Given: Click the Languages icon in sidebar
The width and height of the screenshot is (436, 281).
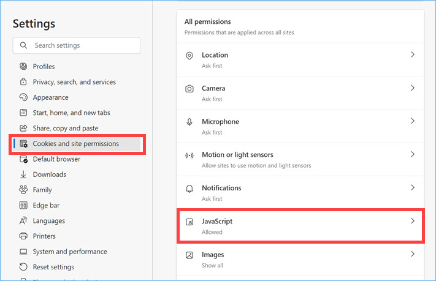Looking at the screenshot, I should [x=24, y=221].
